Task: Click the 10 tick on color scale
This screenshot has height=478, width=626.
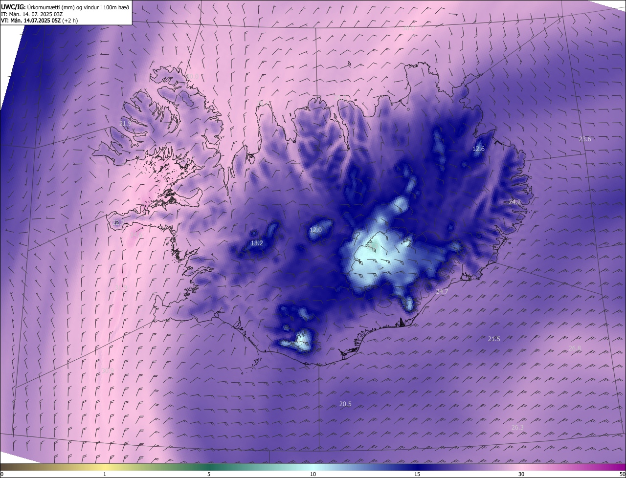Action: (313, 474)
